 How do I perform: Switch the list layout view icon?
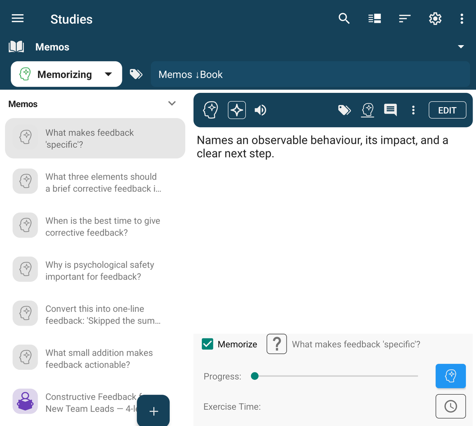point(375,19)
